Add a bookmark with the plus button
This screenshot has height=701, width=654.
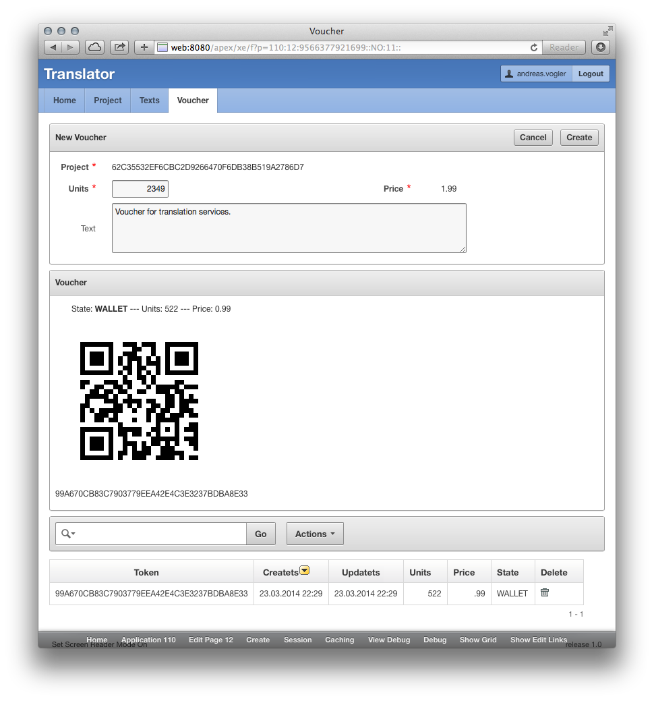pyautogui.click(x=144, y=47)
